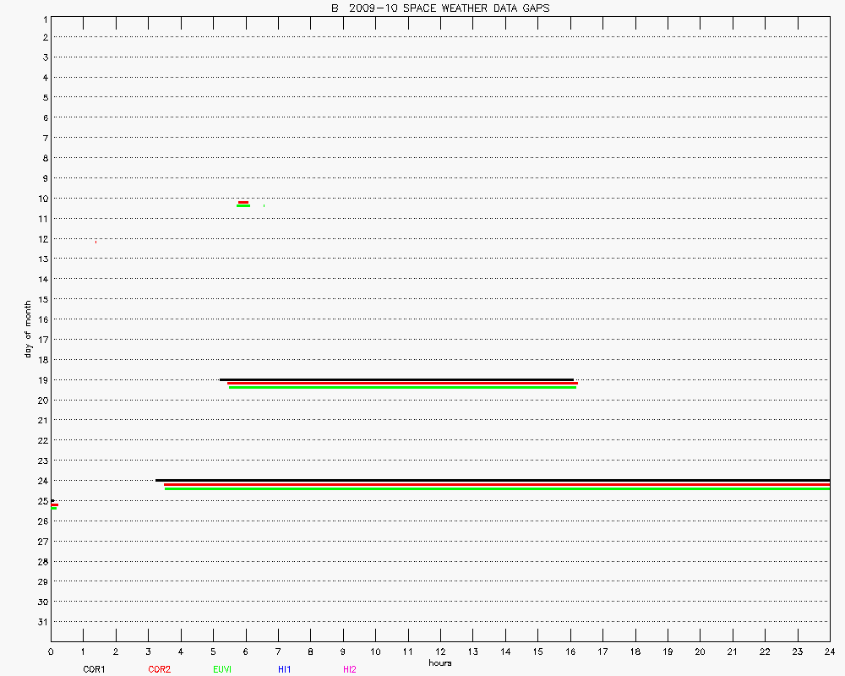Click the short green bar under day 10's red bar
845x676 pixels.
[243, 206]
